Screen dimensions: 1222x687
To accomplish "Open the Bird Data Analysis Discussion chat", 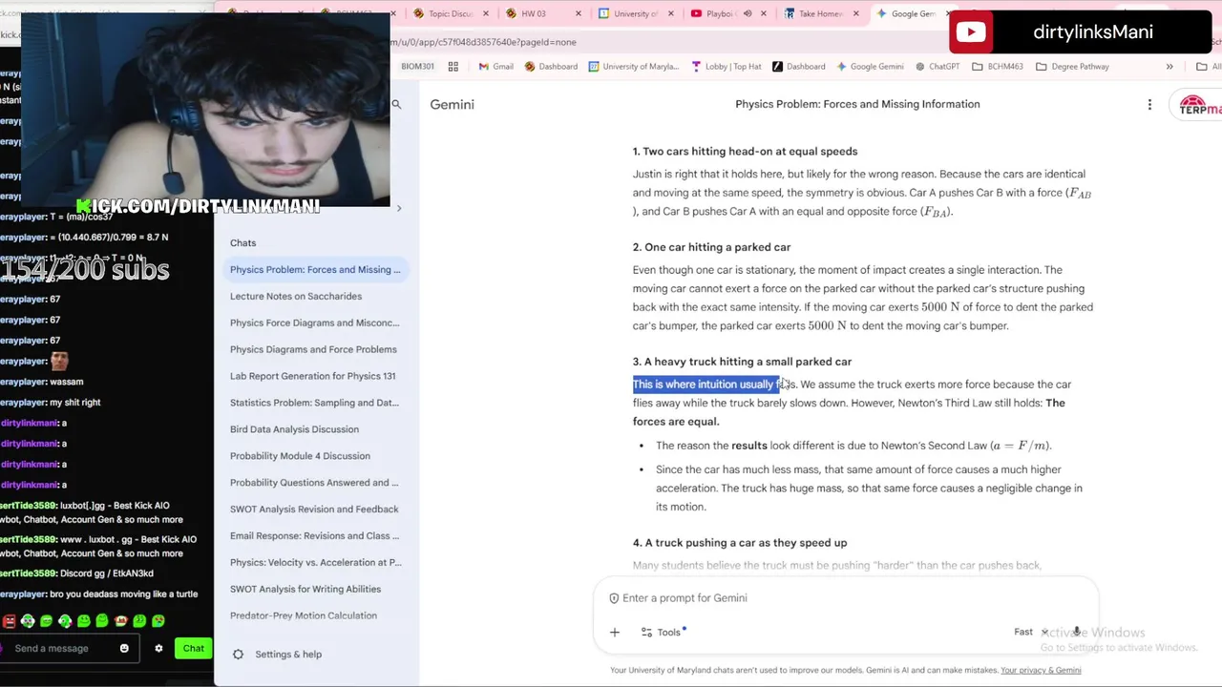I will tap(294, 429).
